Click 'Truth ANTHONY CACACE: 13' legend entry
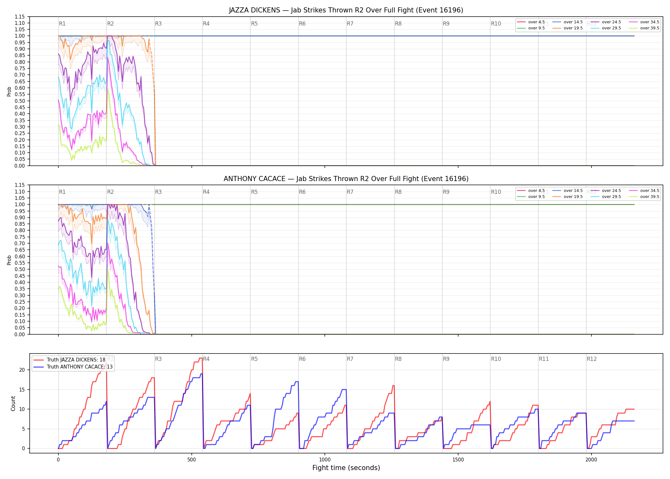The image size is (670, 479). pyautogui.click(x=73, y=367)
